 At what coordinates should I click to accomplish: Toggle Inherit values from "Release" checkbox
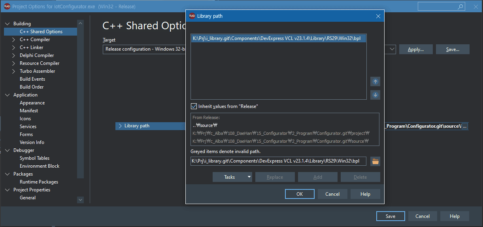194,106
